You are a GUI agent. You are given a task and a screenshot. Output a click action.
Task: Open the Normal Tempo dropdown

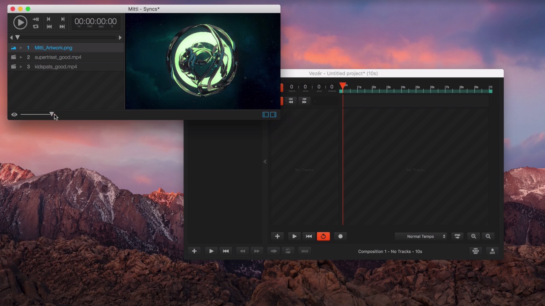(x=421, y=236)
